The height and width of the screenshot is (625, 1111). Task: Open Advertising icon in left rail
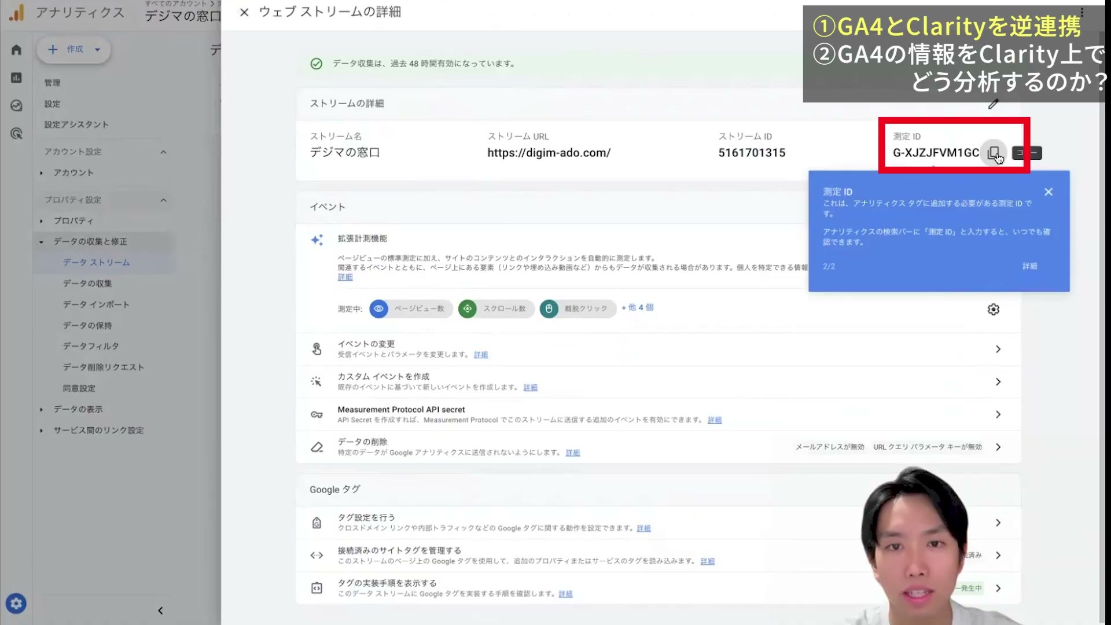[16, 134]
